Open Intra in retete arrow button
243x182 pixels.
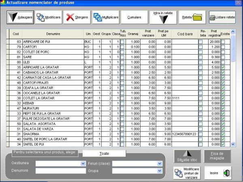[x=163, y=17]
